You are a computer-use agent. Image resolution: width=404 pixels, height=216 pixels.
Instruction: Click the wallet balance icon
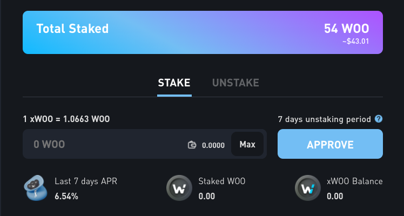click(x=192, y=145)
